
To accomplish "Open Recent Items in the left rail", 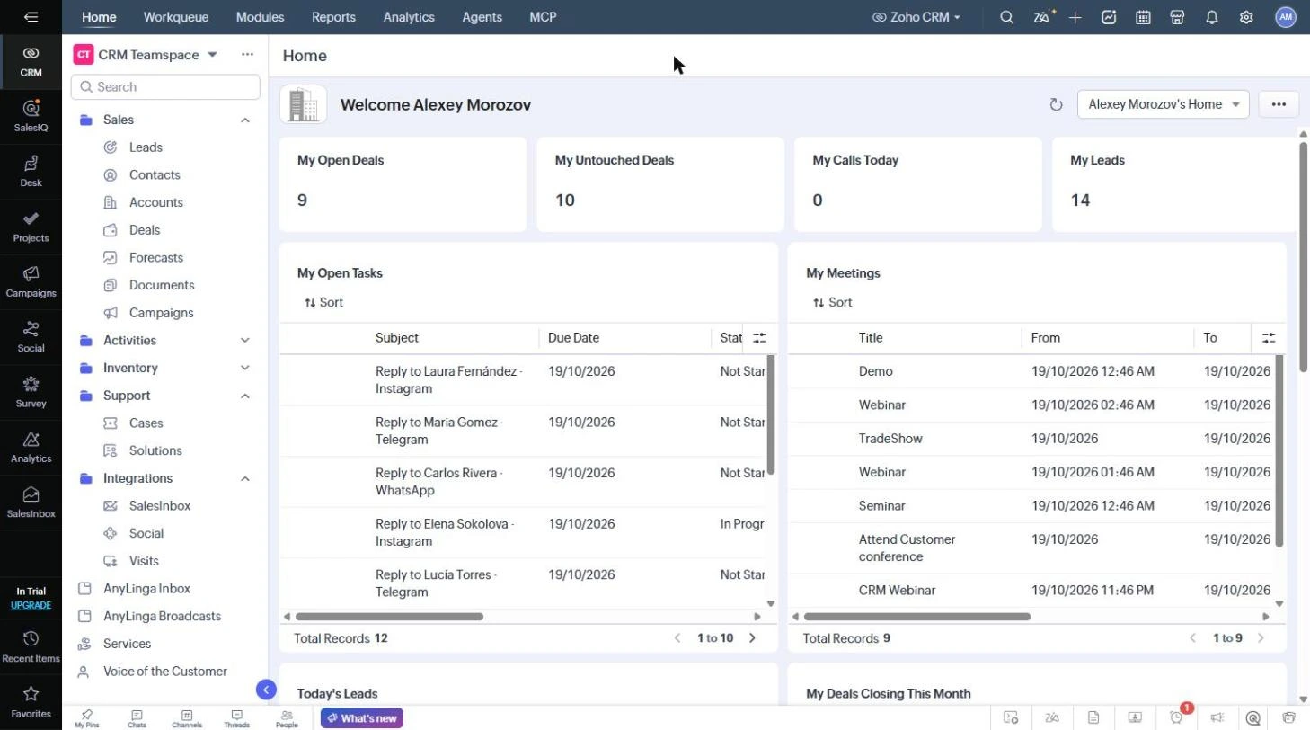I will (31, 647).
